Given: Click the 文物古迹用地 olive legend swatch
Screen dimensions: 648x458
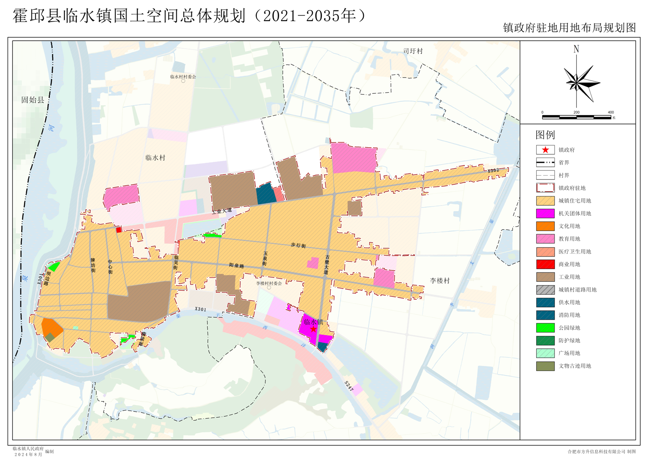Looking at the screenshot, I should point(545,366).
